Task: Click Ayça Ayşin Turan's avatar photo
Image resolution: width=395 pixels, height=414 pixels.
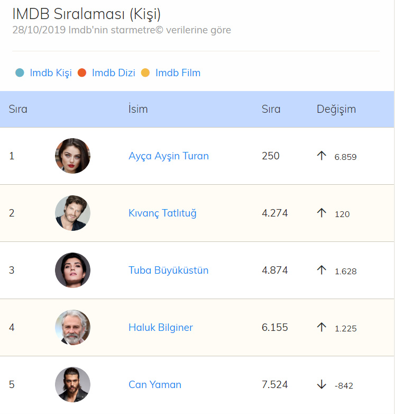Action: 72,156
